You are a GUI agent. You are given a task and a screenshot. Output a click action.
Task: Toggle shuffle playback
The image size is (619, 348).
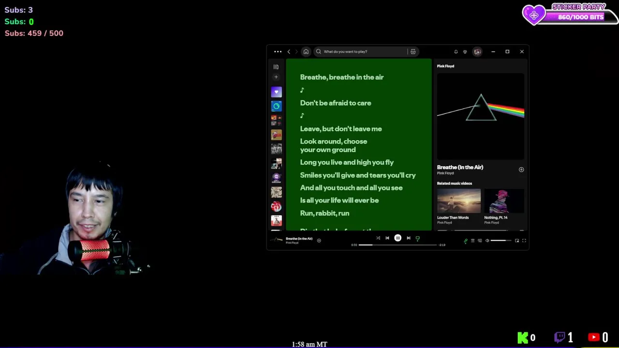tap(378, 238)
